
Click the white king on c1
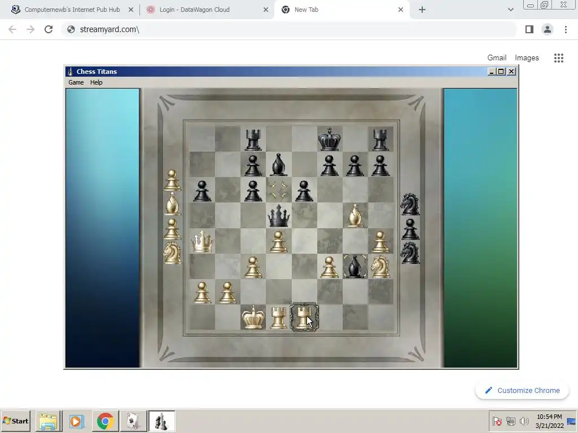pos(253,317)
